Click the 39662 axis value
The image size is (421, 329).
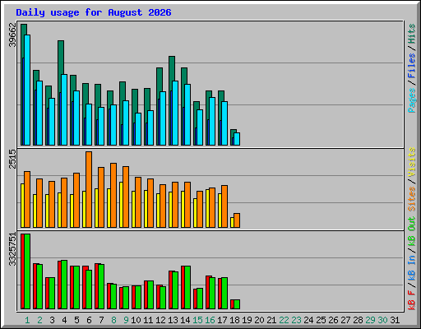pos(12,35)
